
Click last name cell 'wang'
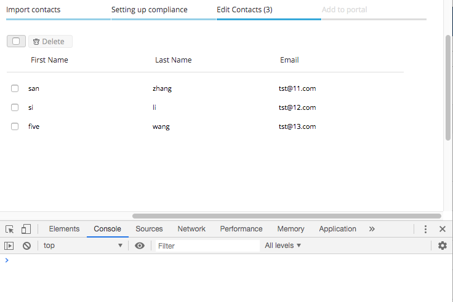tap(161, 126)
